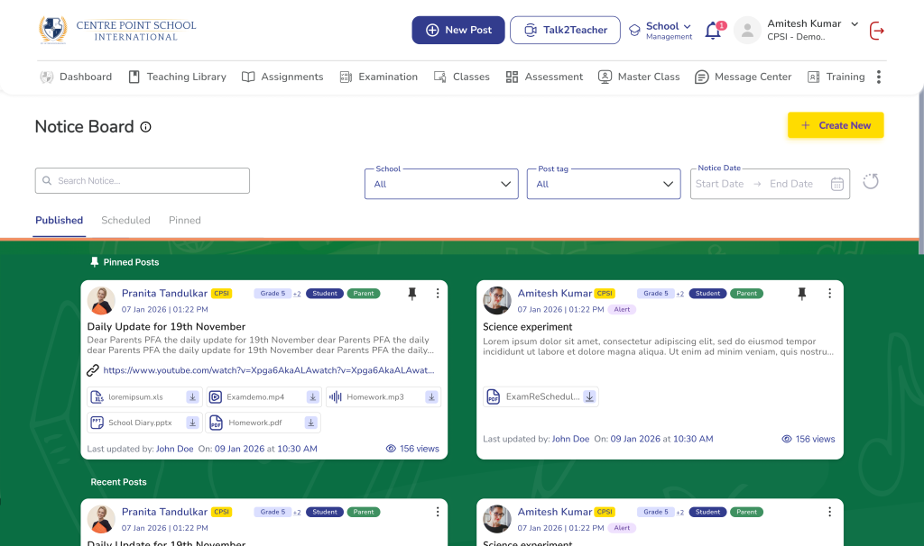Screen dimensions: 924x546
Task: Open the YouTube link in the post
Action: coord(269,370)
